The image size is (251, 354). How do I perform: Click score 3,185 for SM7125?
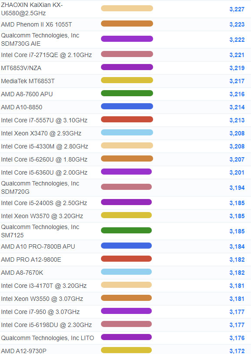237,231
